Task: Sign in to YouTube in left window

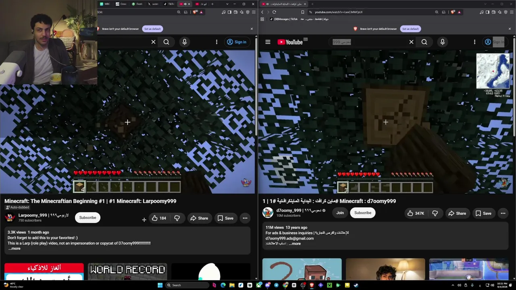Action: 237,42
